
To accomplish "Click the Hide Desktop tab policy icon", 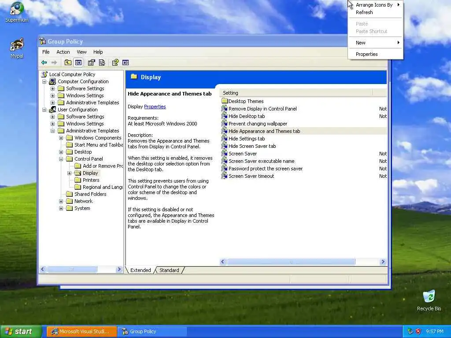I will 224,116.
